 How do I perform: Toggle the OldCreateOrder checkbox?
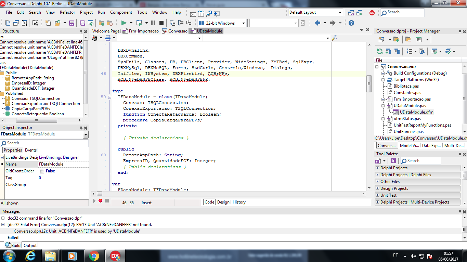pos(42,171)
